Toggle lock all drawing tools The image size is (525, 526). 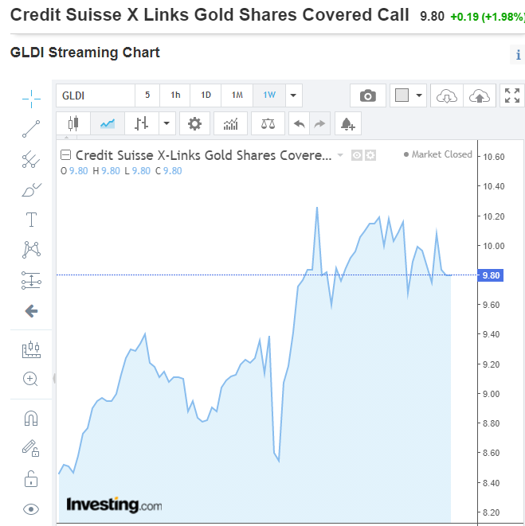pyautogui.click(x=31, y=479)
